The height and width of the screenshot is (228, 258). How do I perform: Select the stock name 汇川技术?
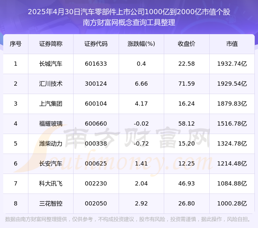[x=51, y=84]
